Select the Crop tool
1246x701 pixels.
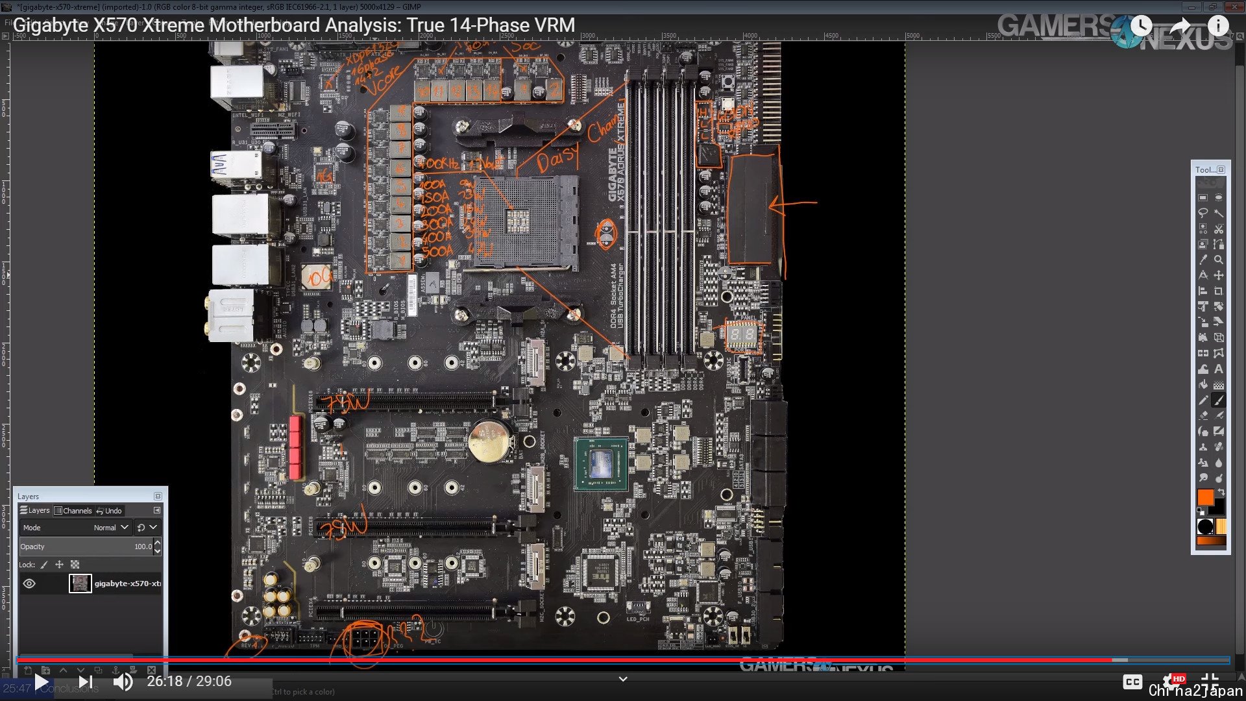[1219, 291]
